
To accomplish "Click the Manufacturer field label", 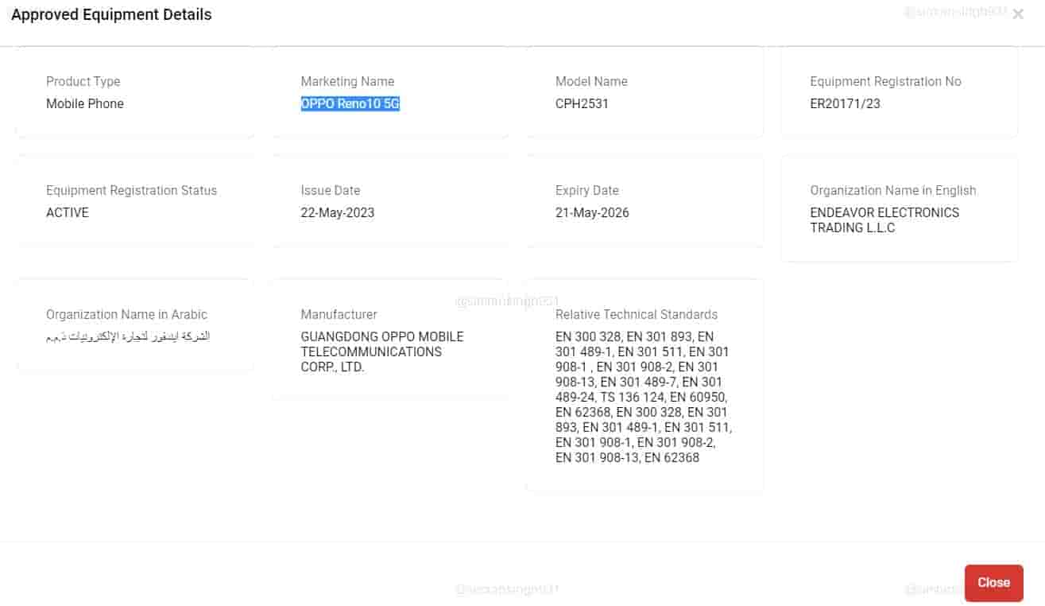I will (x=339, y=314).
